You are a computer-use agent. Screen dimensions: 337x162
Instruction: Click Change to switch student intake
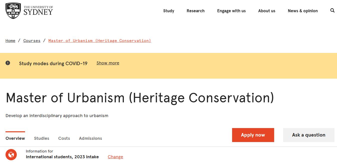[x=115, y=157]
